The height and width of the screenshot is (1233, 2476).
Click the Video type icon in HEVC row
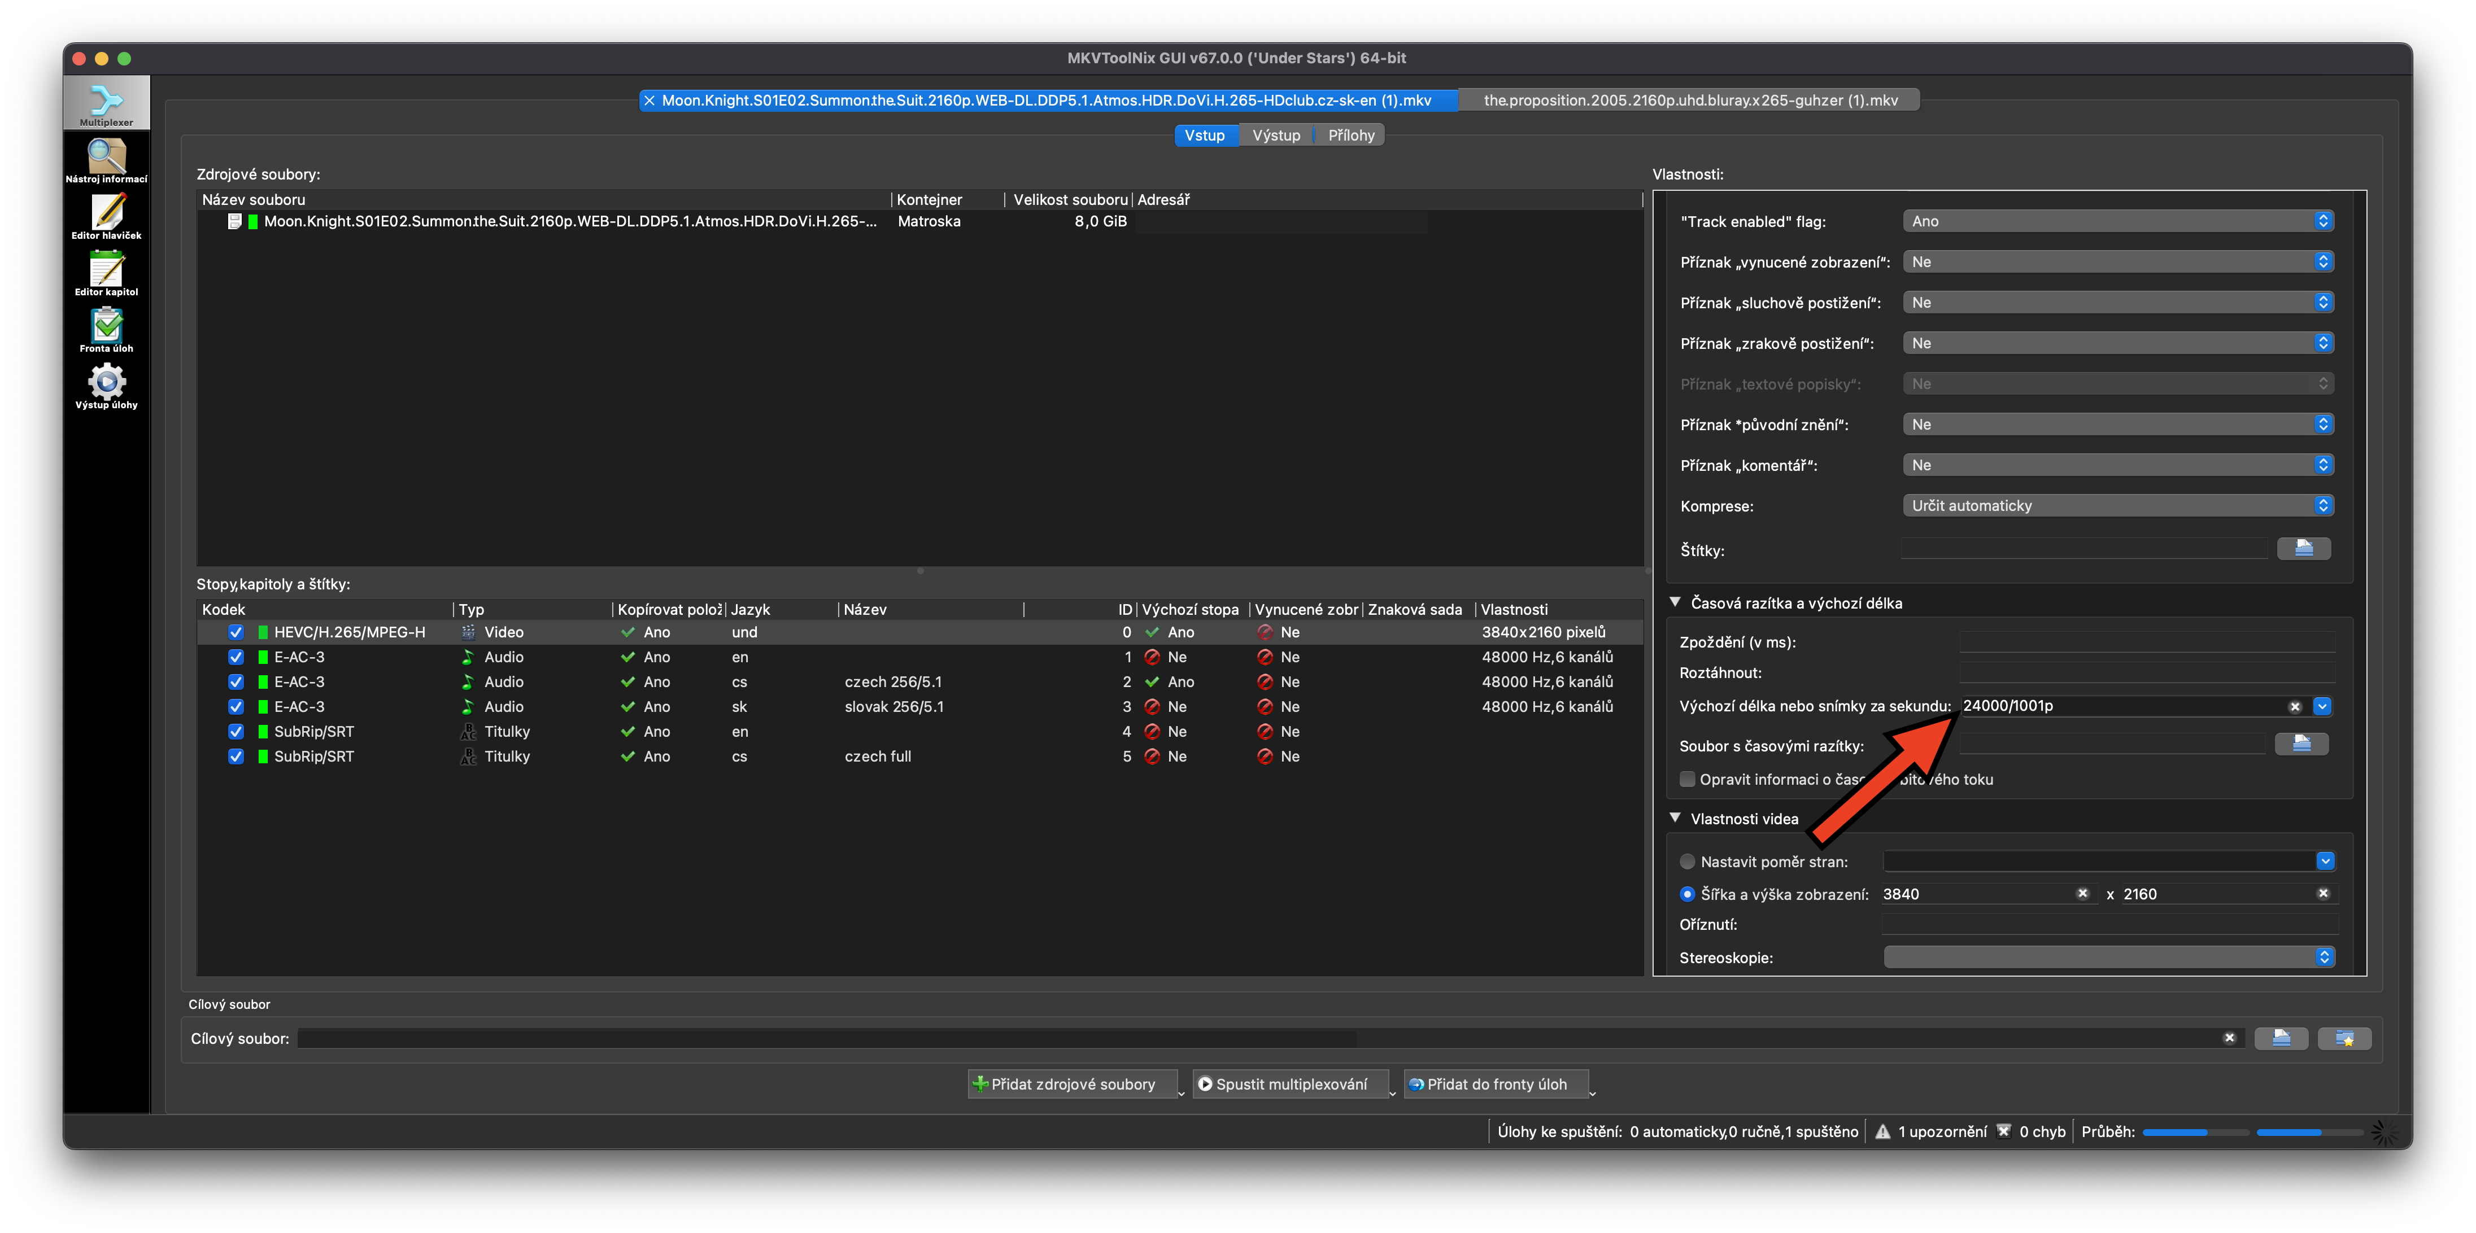[x=468, y=632]
